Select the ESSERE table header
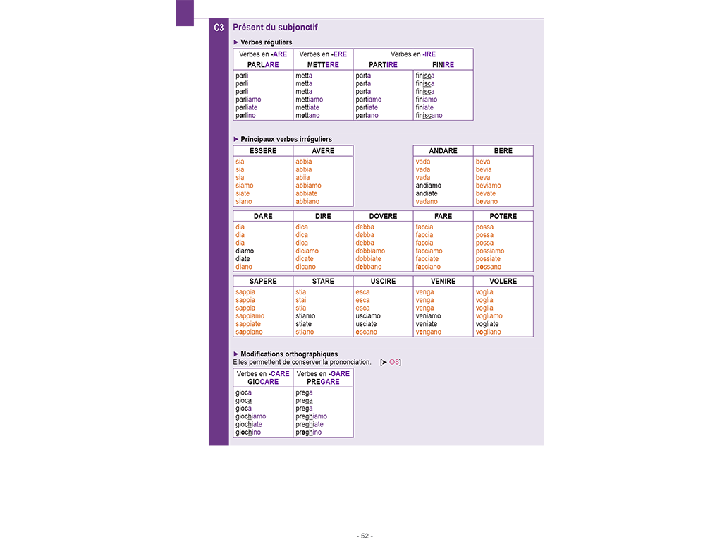Viewport: 722px width, 542px height. 262,150
